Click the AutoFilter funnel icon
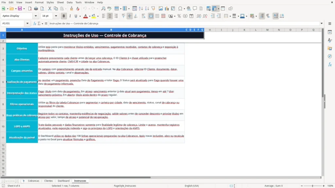Screen dimensions: 335x188 point(153,8)
